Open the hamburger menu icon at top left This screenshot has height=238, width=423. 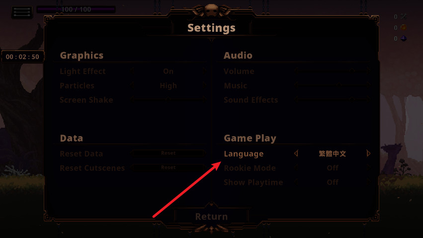coord(22,12)
